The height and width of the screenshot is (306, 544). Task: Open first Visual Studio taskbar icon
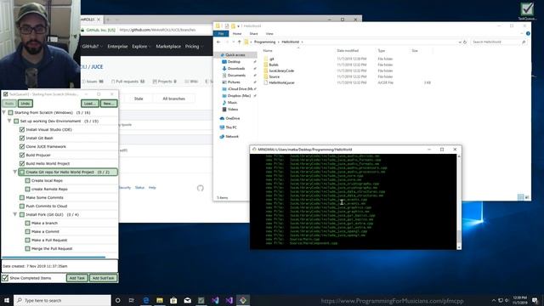[x=215, y=300]
